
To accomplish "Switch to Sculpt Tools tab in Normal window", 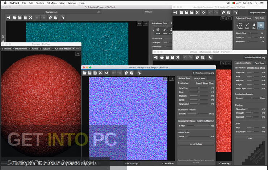I will pyautogui.click(x=200, y=78).
